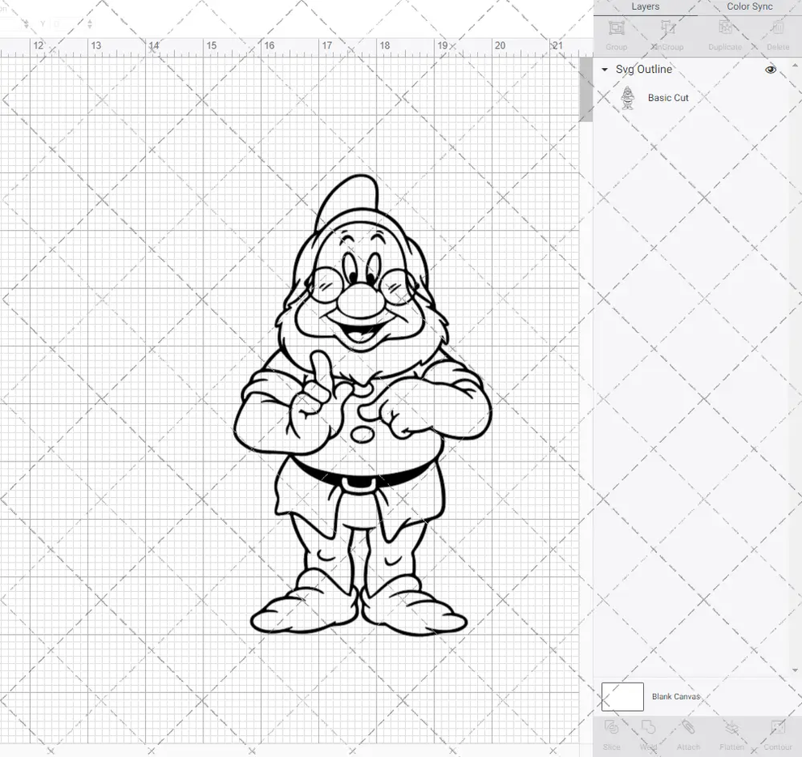Viewport: 802px width, 757px height.
Task: Click the canvas vertical scrollbar
Action: pyautogui.click(x=585, y=89)
